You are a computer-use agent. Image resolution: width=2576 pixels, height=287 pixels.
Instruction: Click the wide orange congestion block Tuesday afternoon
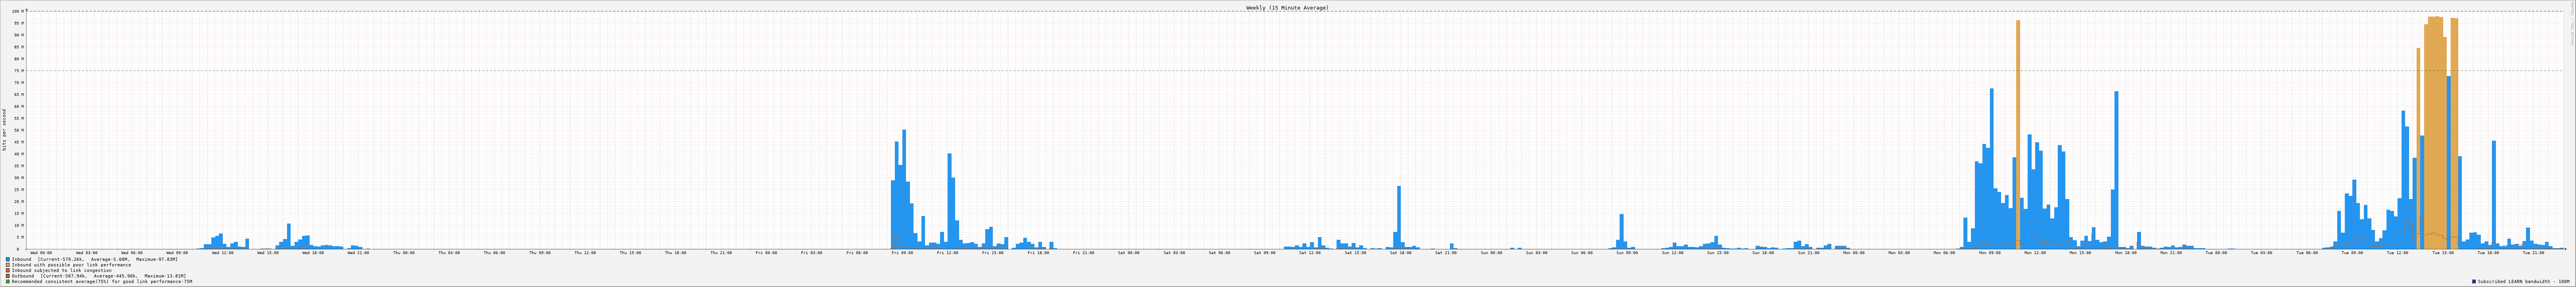2434,130
